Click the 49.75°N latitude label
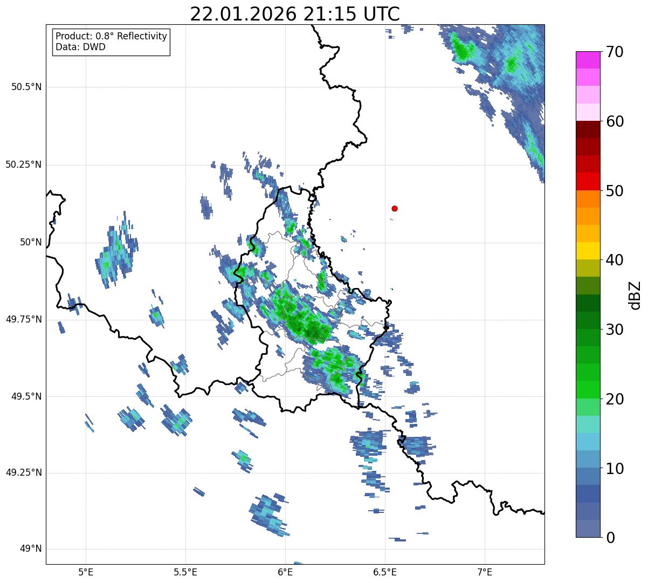This screenshot has height=583, width=648. pyautogui.click(x=24, y=319)
